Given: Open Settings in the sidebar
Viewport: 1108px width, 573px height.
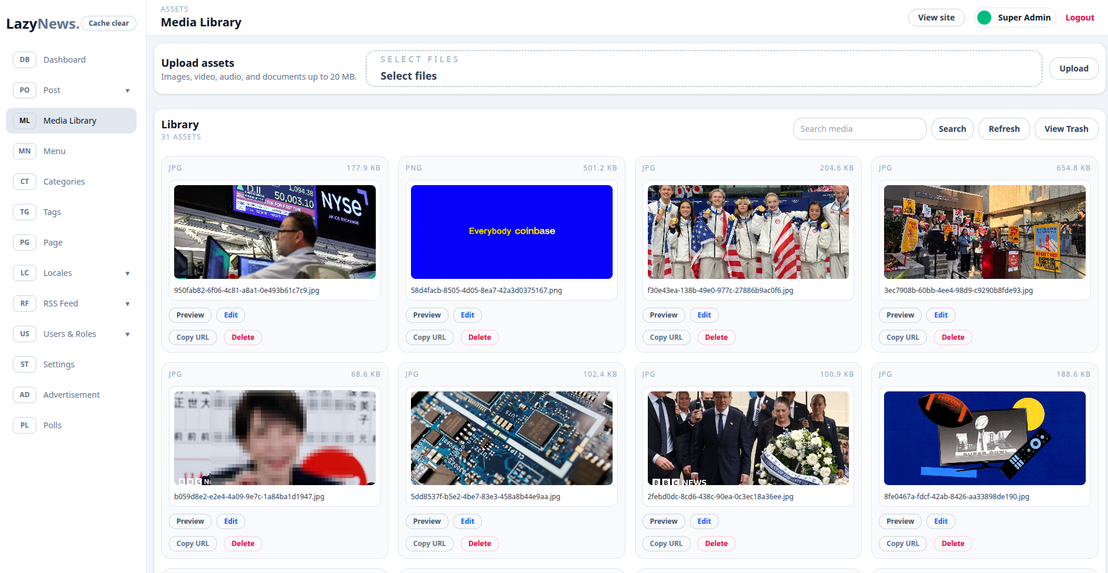Looking at the screenshot, I should (x=71, y=364).
